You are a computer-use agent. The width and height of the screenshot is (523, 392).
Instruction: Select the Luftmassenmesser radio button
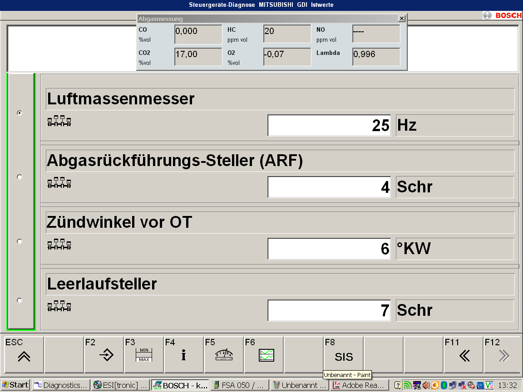(x=20, y=113)
